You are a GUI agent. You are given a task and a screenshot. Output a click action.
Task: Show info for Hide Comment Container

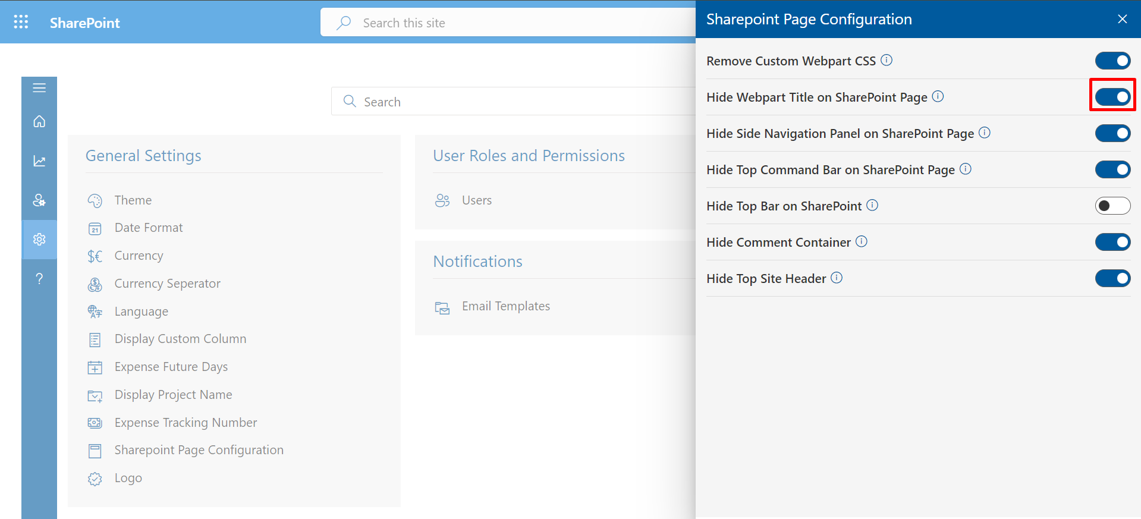(x=862, y=241)
